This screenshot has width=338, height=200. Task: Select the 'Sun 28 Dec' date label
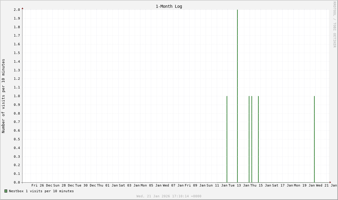(x=64, y=185)
